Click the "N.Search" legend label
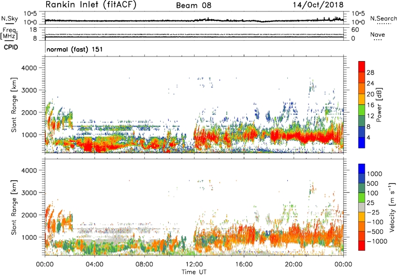Screen dimensions: 397x275 pyautogui.click(x=384, y=18)
